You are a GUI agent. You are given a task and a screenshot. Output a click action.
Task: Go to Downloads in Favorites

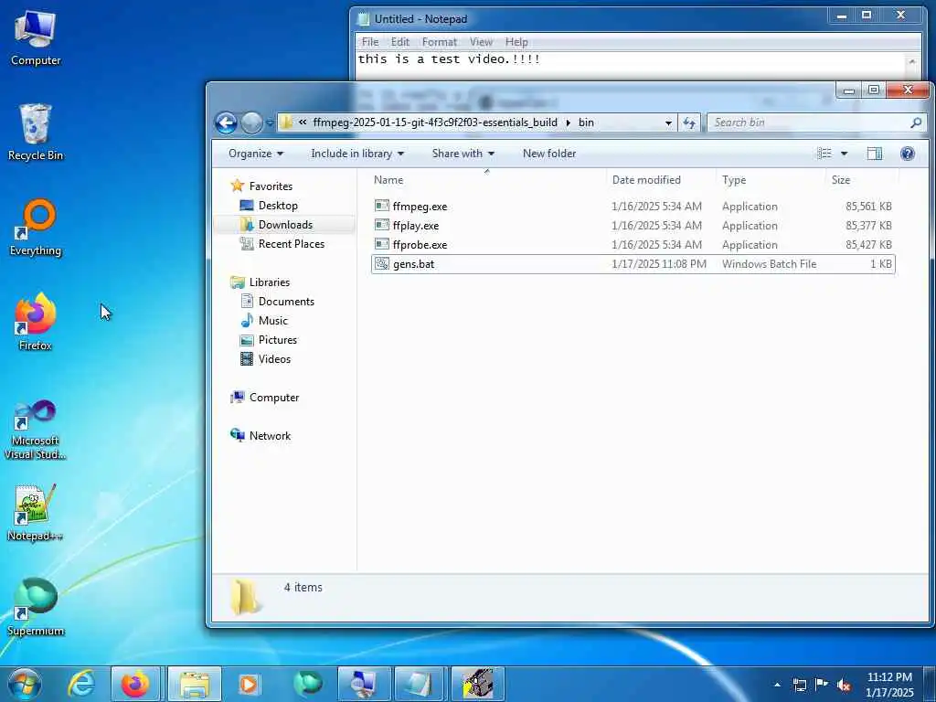(x=276, y=225)
